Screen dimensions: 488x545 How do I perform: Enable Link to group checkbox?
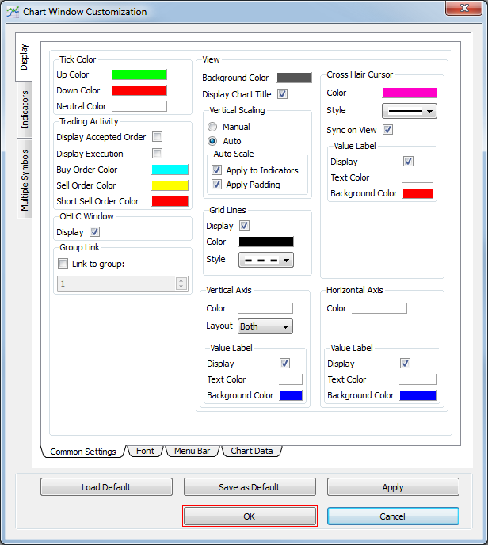pyautogui.click(x=63, y=264)
